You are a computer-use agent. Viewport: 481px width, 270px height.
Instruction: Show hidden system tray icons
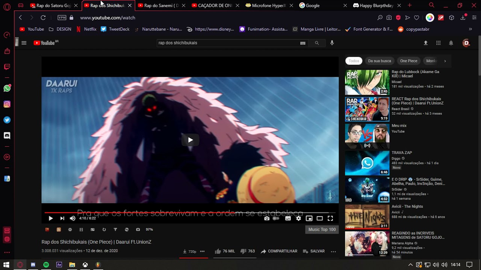[410, 265]
